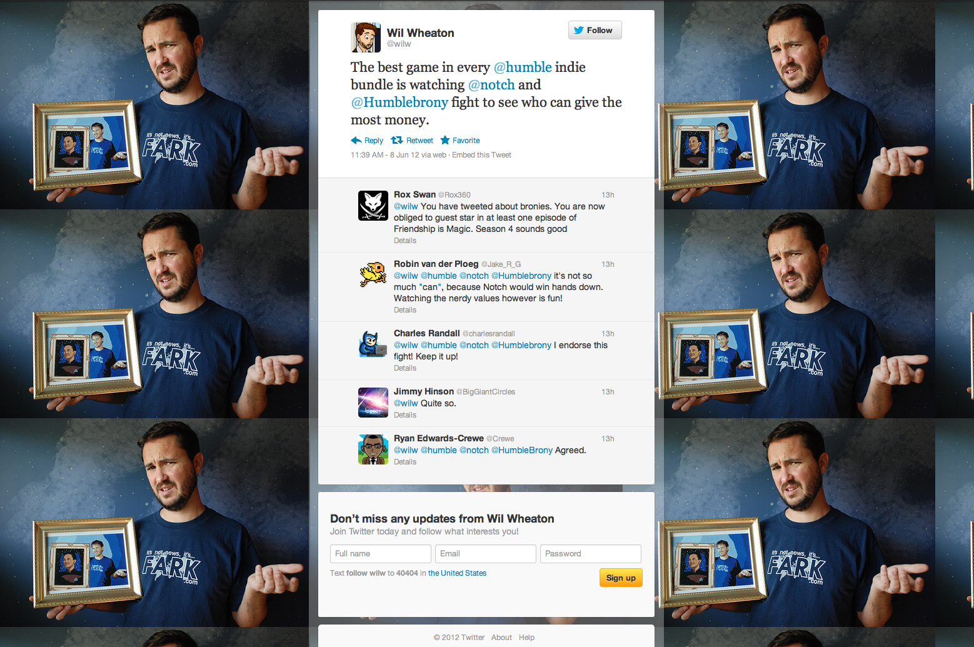Open @notch mention in Charles Randall's reply
This screenshot has width=974, height=647.
tap(474, 345)
